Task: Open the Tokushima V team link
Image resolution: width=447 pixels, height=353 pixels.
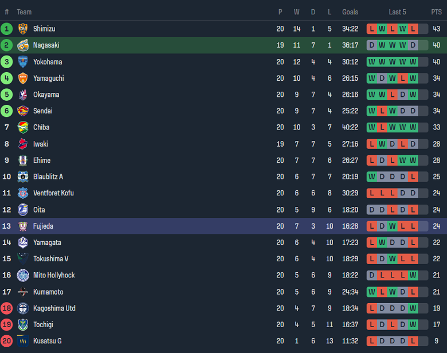Action: pyautogui.click(x=51, y=259)
